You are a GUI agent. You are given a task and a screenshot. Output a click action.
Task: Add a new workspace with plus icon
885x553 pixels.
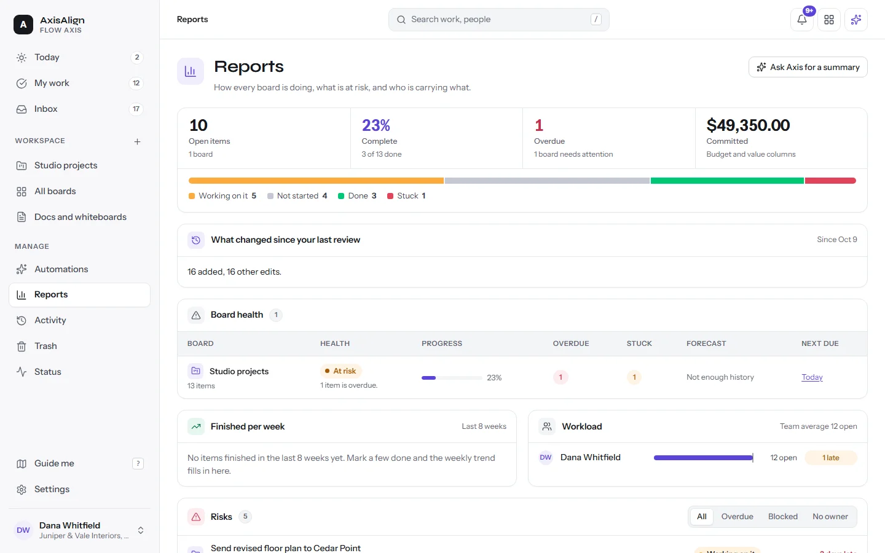coord(137,141)
